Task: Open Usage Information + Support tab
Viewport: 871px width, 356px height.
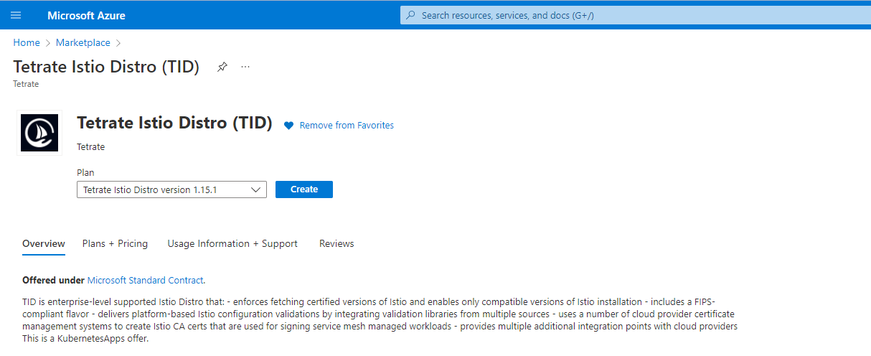Action: point(232,244)
